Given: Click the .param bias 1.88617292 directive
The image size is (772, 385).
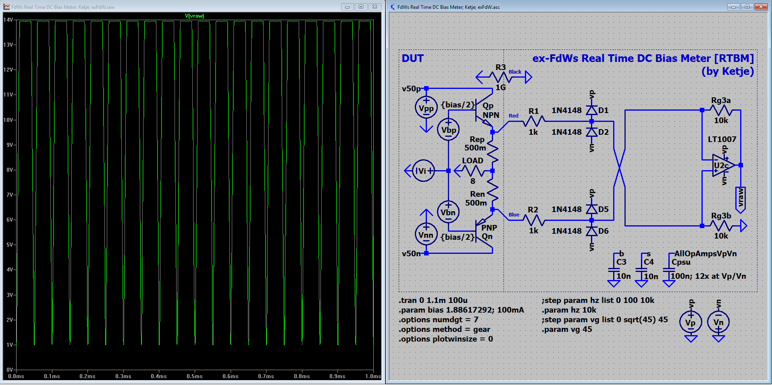Looking at the screenshot, I should [x=461, y=310].
